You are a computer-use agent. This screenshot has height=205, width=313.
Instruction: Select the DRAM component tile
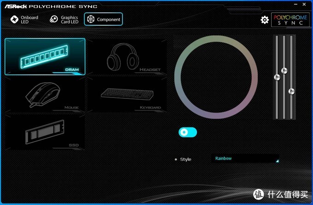[45, 57]
